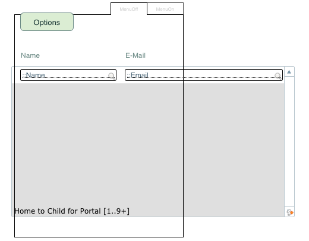Click the '::Name' placeholder text

pyautogui.click(x=33, y=75)
